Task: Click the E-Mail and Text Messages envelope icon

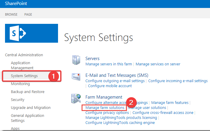Action: [x=76, y=77]
